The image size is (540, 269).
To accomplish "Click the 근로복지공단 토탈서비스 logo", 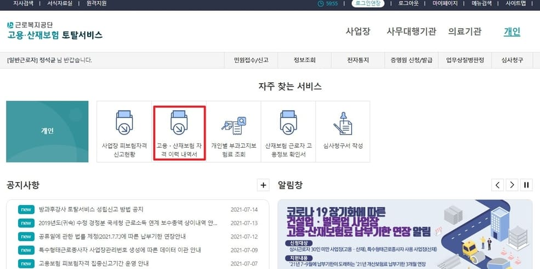I will point(54,31).
